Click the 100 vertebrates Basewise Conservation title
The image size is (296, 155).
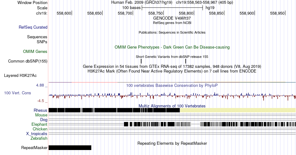(172, 85)
